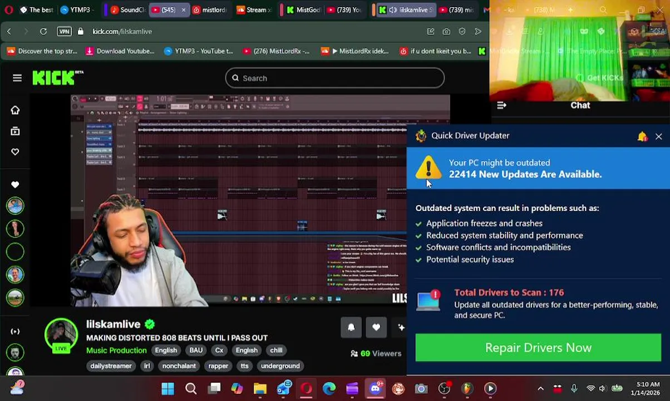Click the snapshot camera icon in address bar
The image size is (670, 401).
[446, 32]
